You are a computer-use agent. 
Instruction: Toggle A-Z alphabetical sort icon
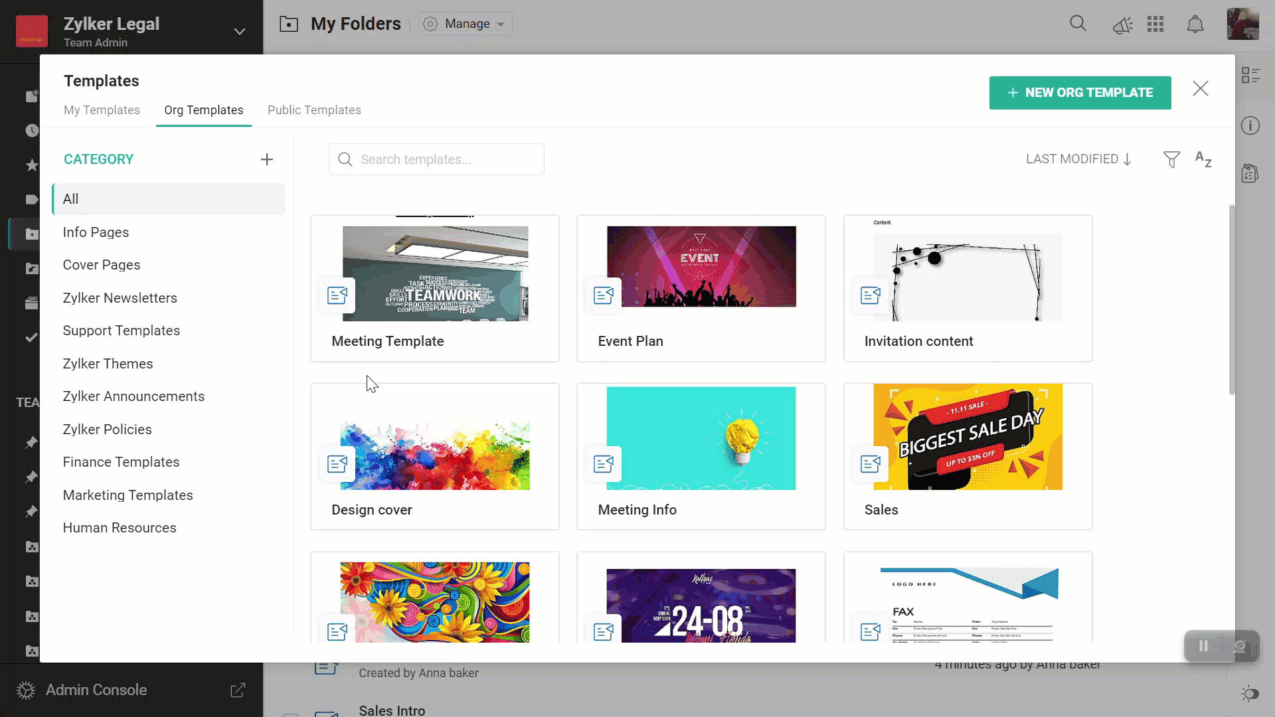pos(1203,159)
